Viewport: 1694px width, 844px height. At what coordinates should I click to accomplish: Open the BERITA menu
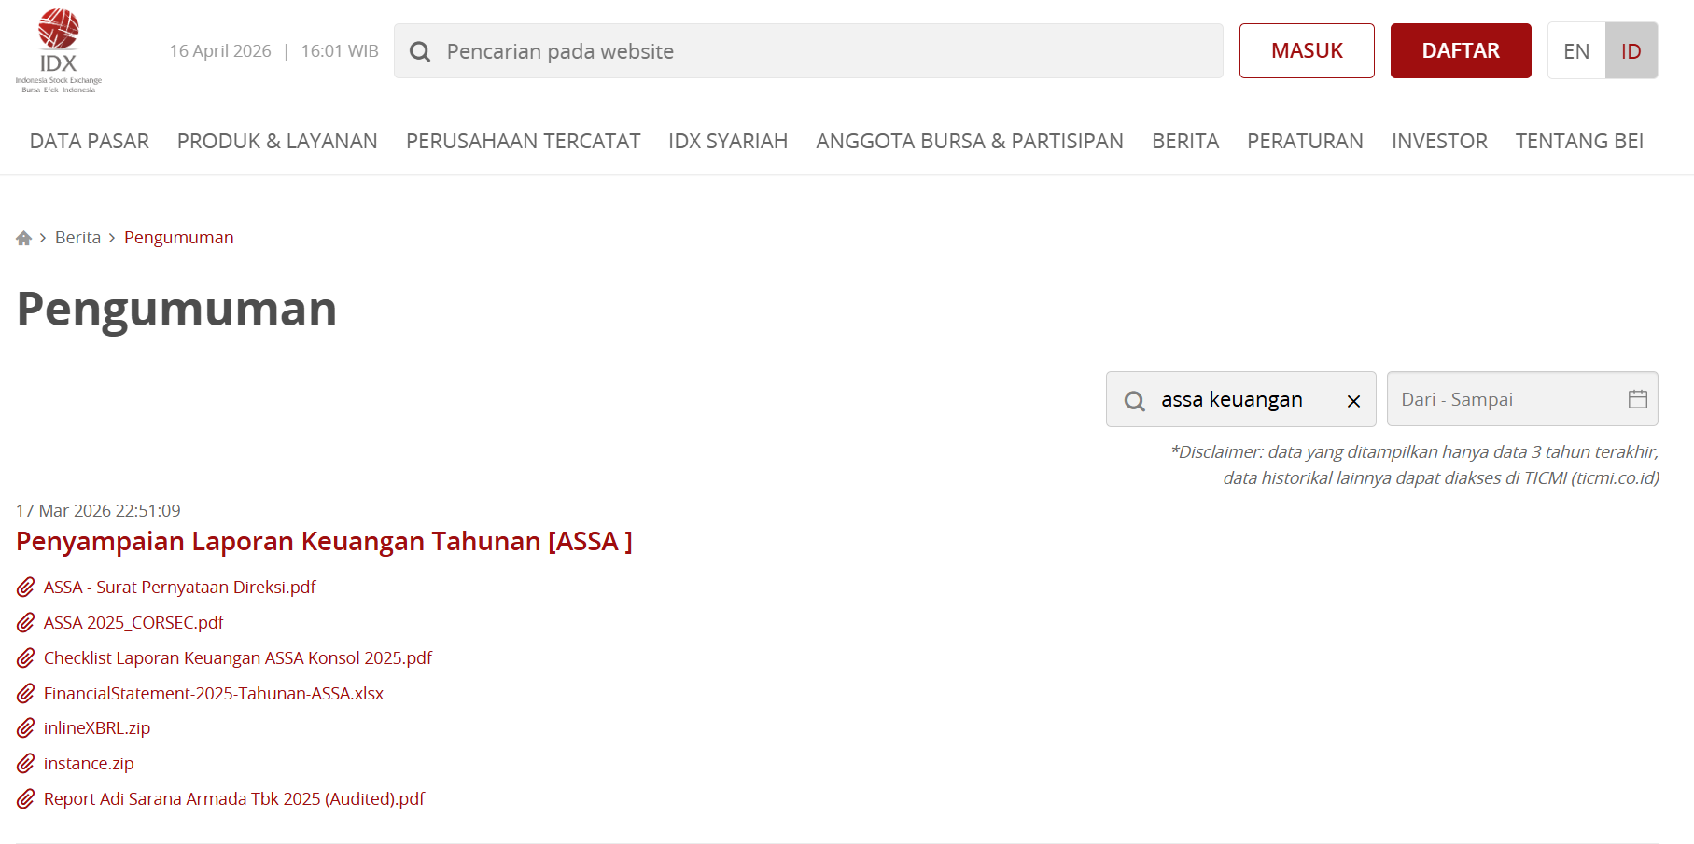click(x=1185, y=141)
